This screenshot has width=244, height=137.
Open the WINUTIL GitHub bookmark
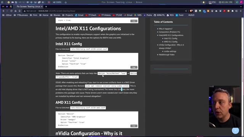pos(159,15)
